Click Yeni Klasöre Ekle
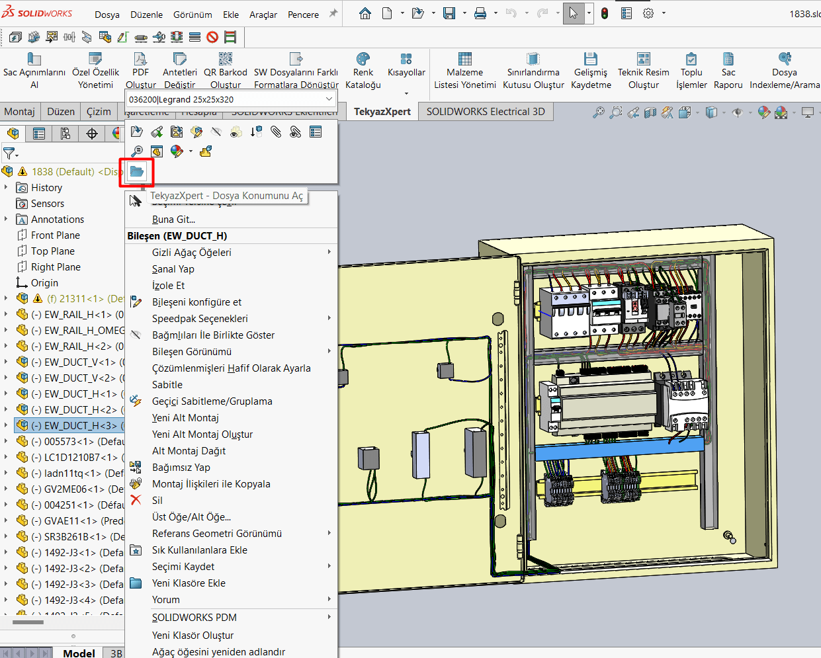 [x=189, y=583]
